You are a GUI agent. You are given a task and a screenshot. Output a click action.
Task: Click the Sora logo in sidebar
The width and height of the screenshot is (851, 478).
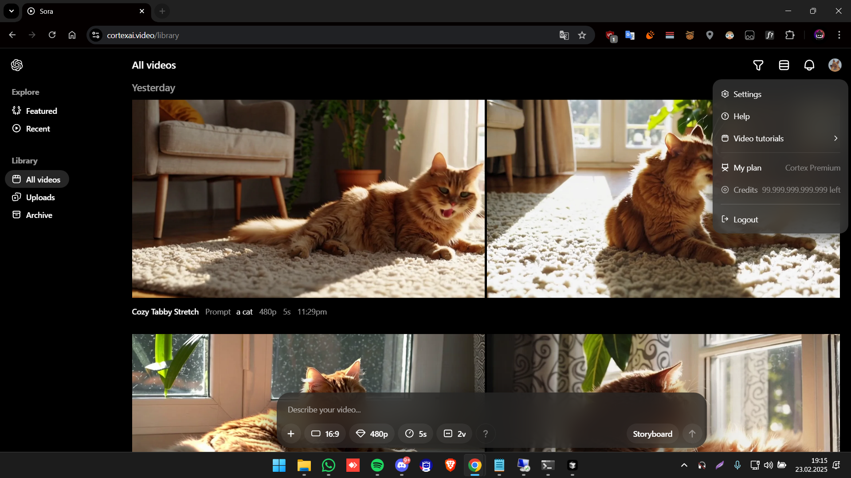pos(17,65)
